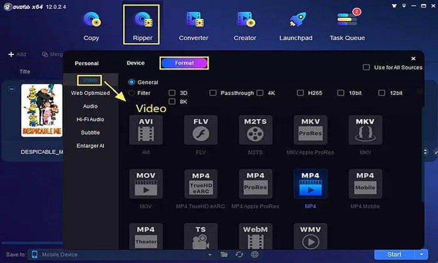Select the General radio button
Screen dimensions: 438x263
click(x=131, y=82)
